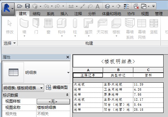This screenshot has width=168, height=117.
Task: Open the Switch Windows dropdown arrow
Action: (x=148, y=6)
